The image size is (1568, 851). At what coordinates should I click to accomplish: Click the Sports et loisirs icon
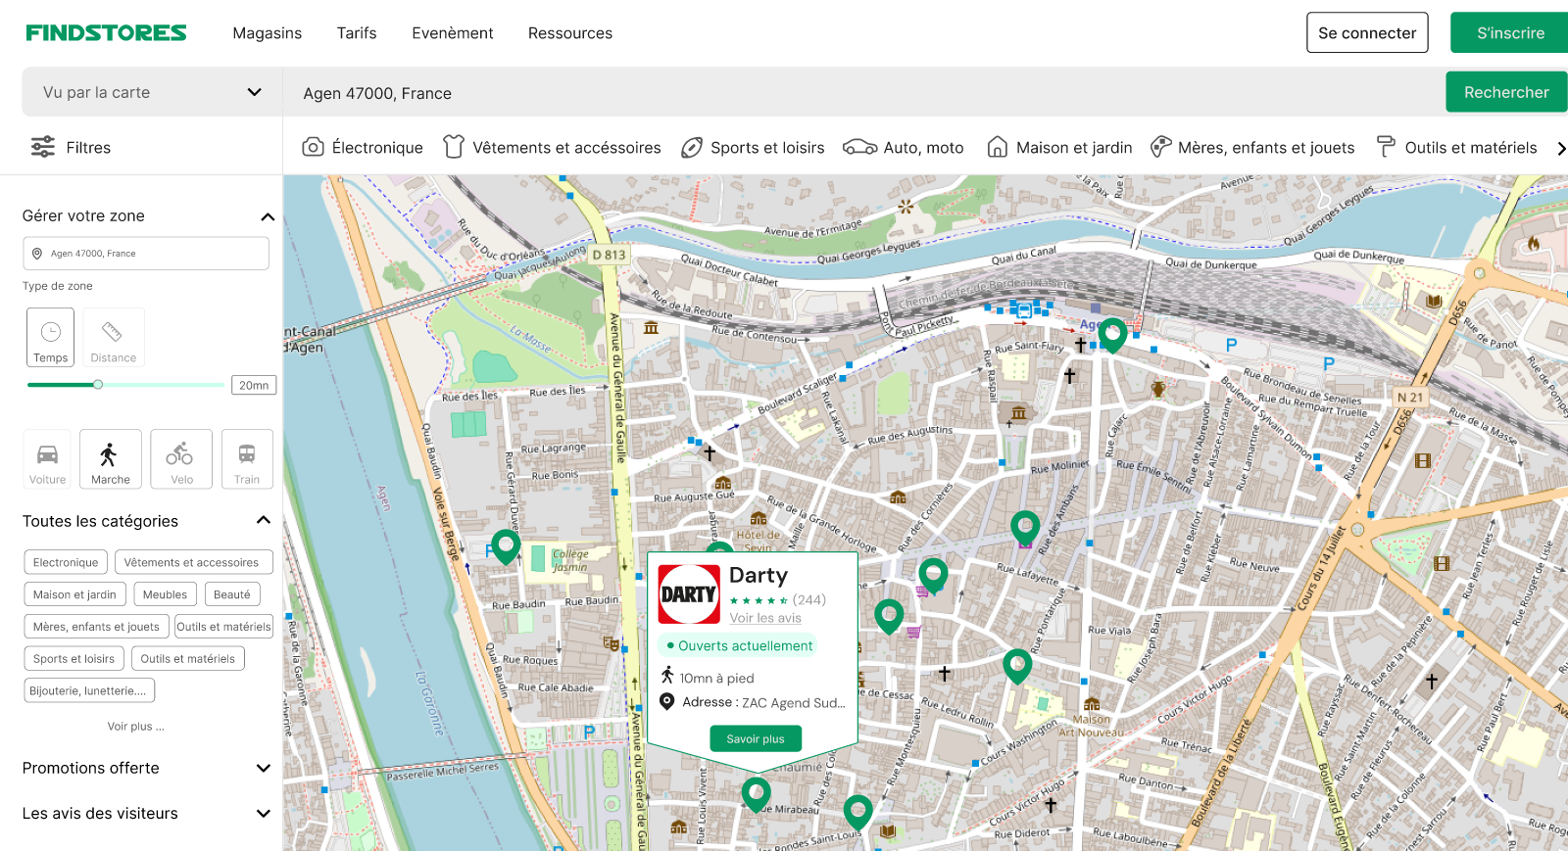pos(692,147)
